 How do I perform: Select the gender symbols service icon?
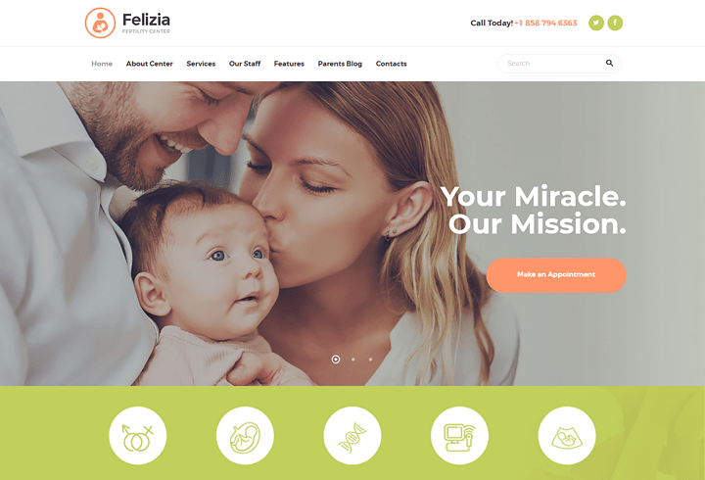(x=138, y=436)
